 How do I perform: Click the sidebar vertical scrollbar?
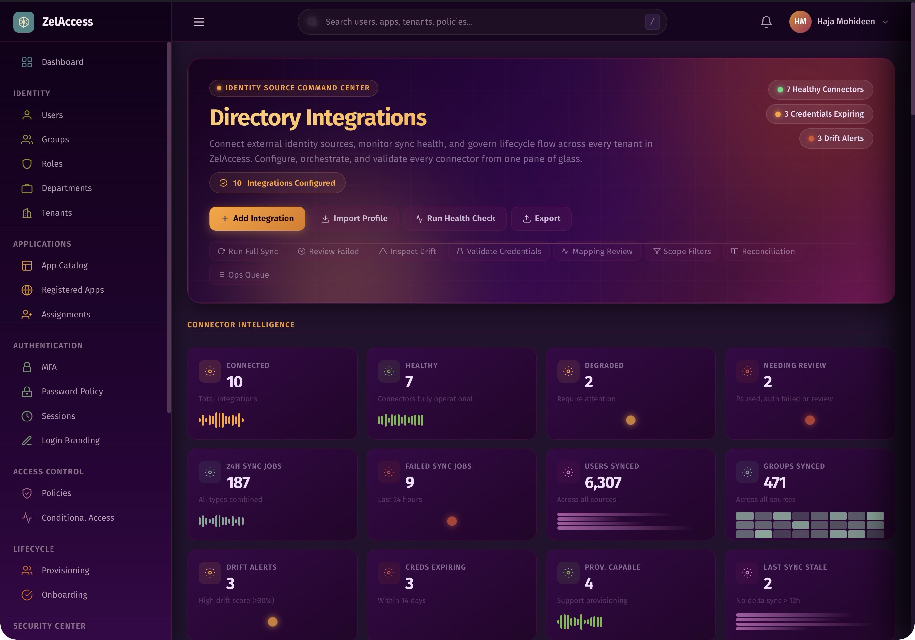(x=169, y=227)
